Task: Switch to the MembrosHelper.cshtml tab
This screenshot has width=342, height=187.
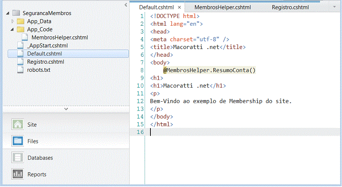Action: [223, 7]
